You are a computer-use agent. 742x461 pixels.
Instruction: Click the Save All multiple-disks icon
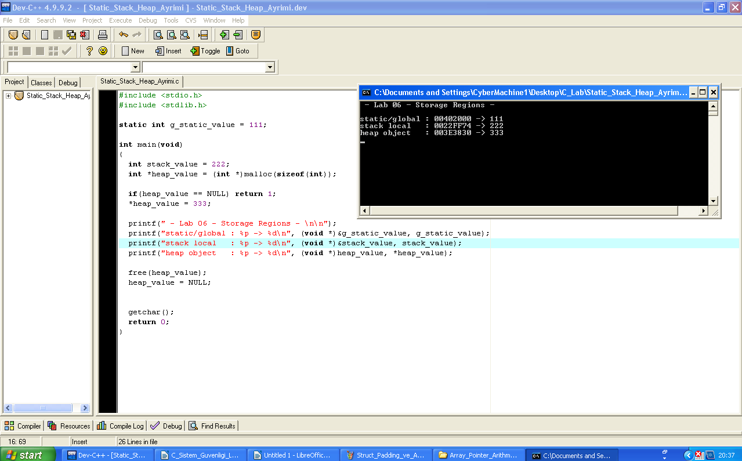71,35
